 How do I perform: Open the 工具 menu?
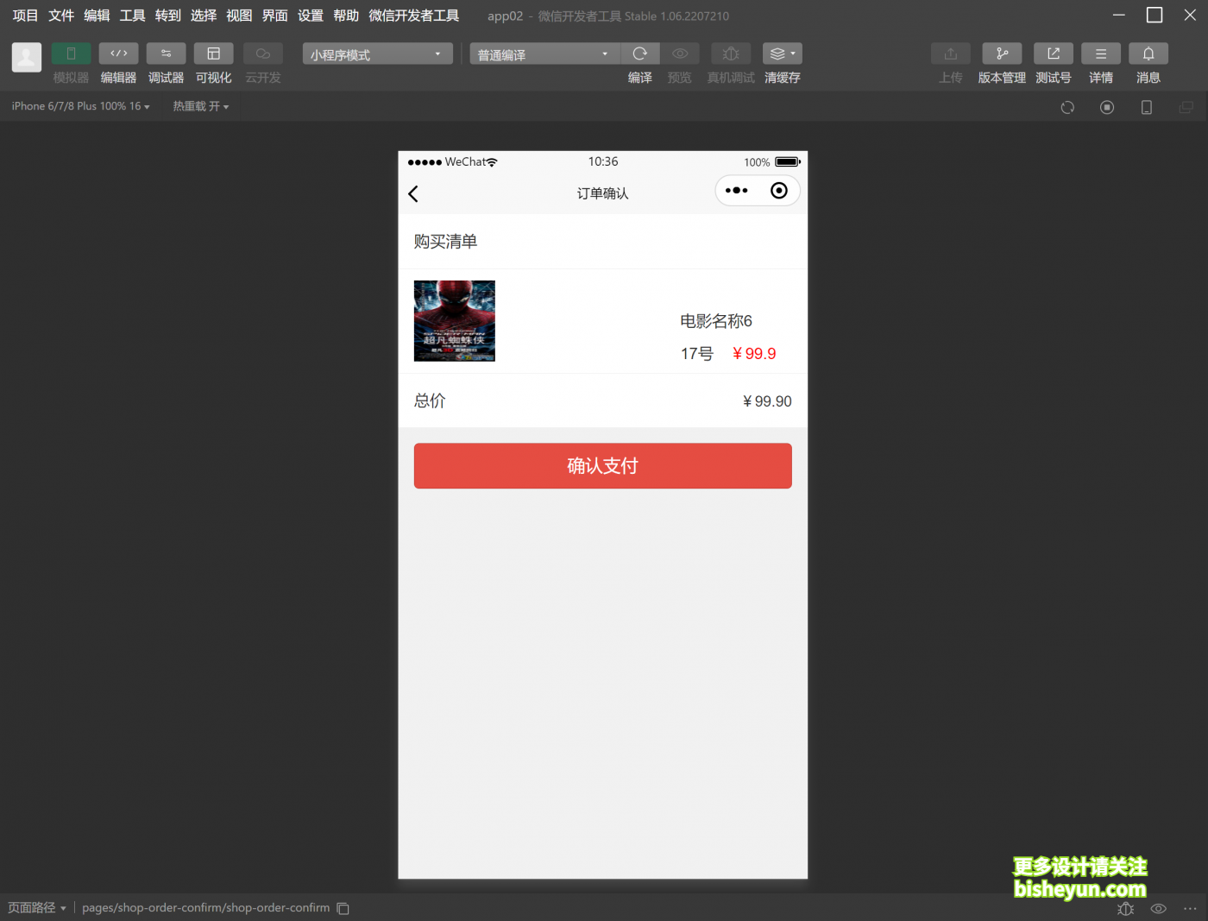coord(132,16)
